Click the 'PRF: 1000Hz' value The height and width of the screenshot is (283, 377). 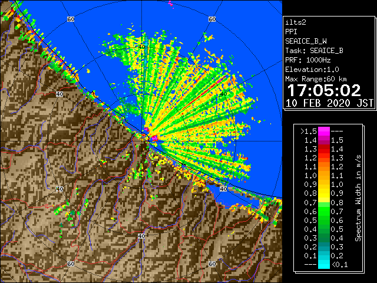pos(307,60)
